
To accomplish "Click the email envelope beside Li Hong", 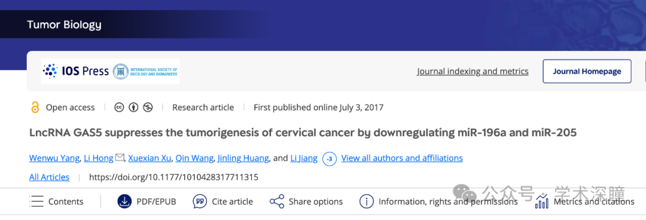I will (x=120, y=157).
